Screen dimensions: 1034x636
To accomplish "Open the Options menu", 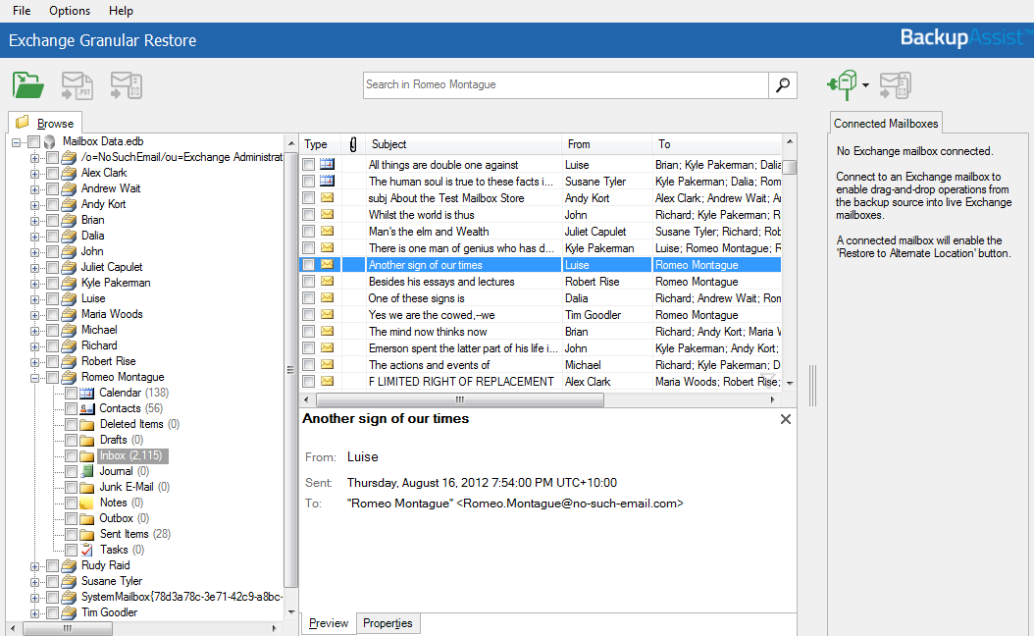I will (x=70, y=11).
